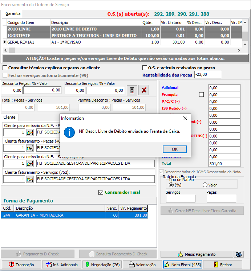Image resolution: width=251 pixels, height=271 pixels.
Task: Click items grid scroll right arrow
Action: (239, 50)
